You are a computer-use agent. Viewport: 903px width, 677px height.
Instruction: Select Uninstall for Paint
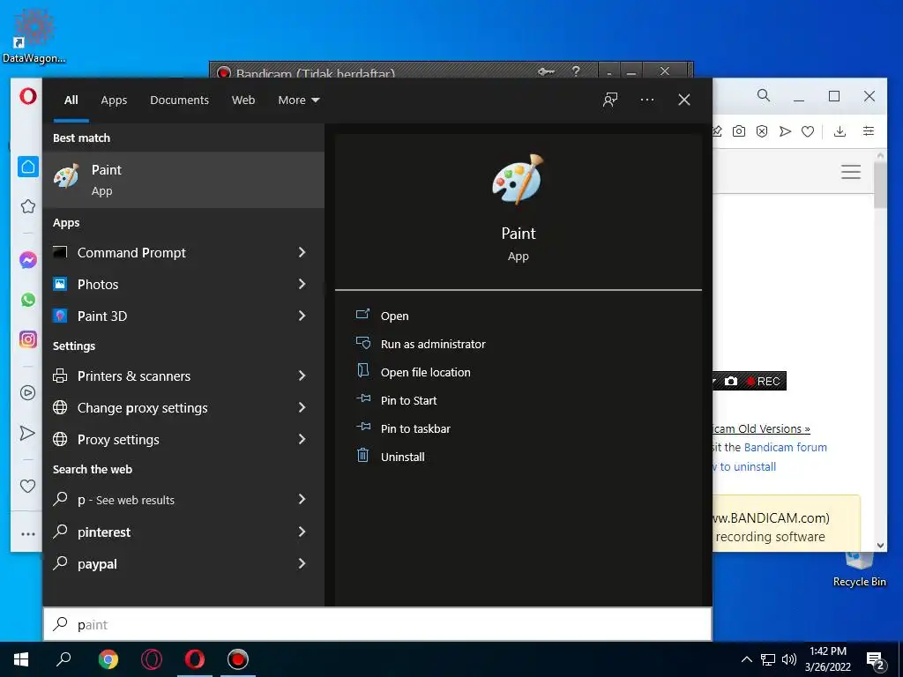coord(402,458)
